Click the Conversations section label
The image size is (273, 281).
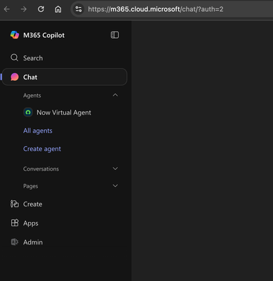pos(41,169)
